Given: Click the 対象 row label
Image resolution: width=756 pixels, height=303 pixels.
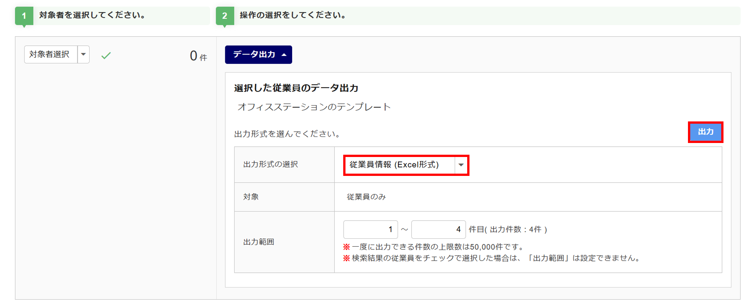Looking at the screenshot, I should click(251, 197).
